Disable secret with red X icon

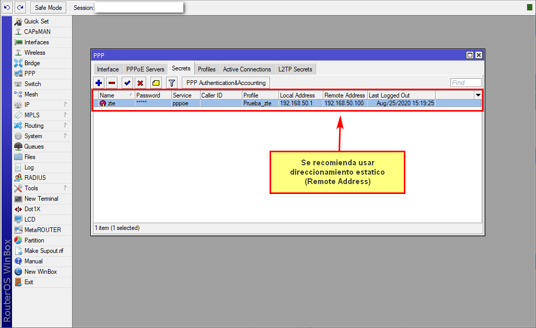pyautogui.click(x=140, y=83)
